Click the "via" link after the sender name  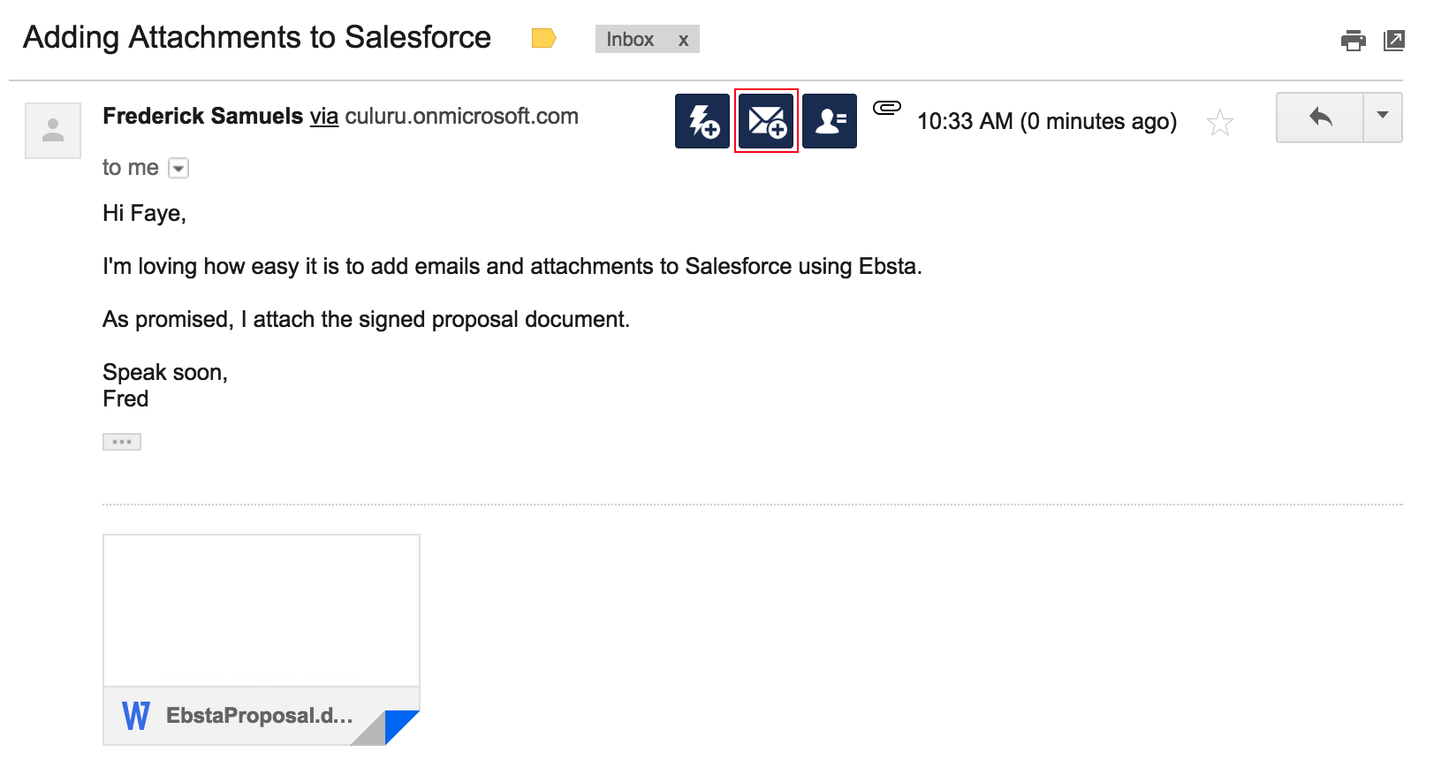(x=324, y=117)
